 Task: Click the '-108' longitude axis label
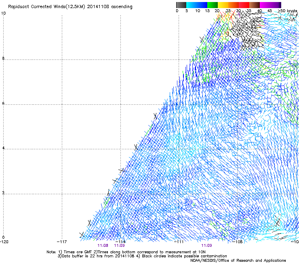(x=238, y=242)
